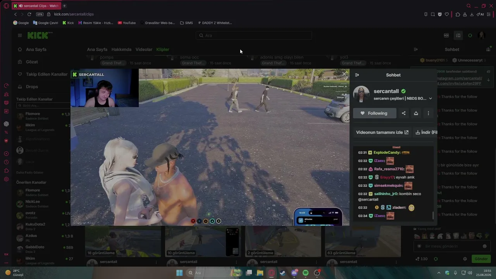496x279 pixels.
Task: Collapse the clip chat panel beside Sohbet
Action: click(357, 75)
